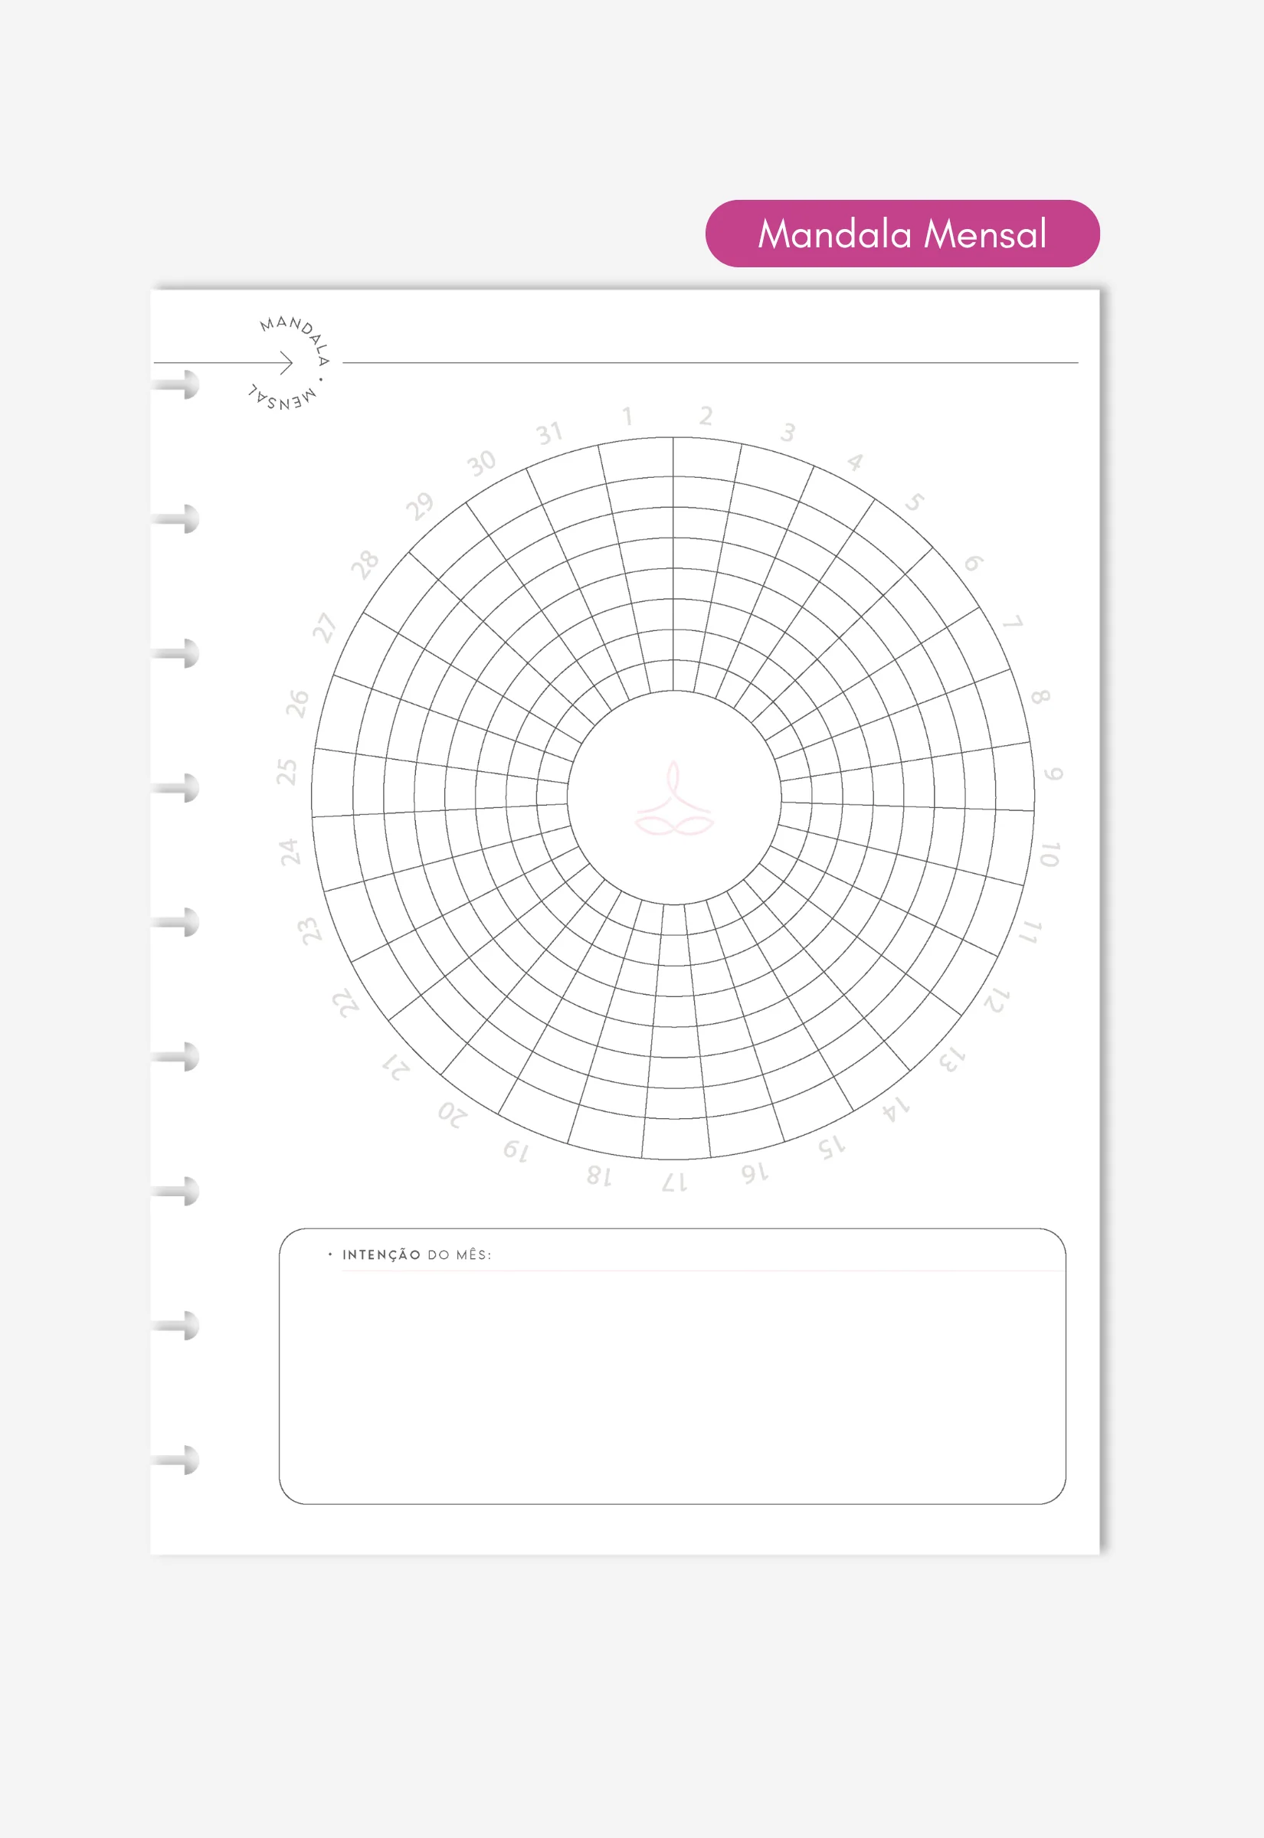Screen dimensions: 1264x1838
Task: Click day number 2 on mandala
Action: pyautogui.click(x=706, y=416)
